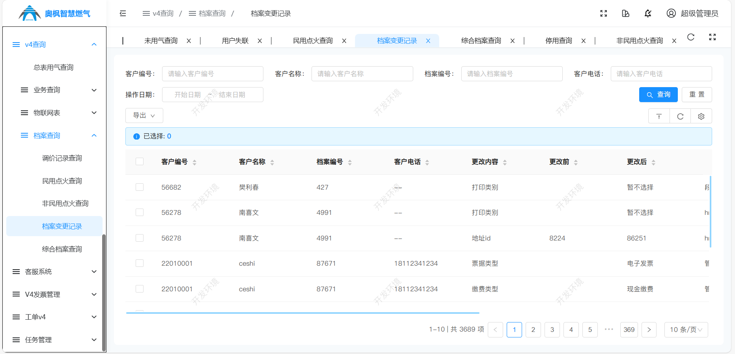
Task: Collapse the 档案查询 sidebar submenu
Action: (x=54, y=136)
